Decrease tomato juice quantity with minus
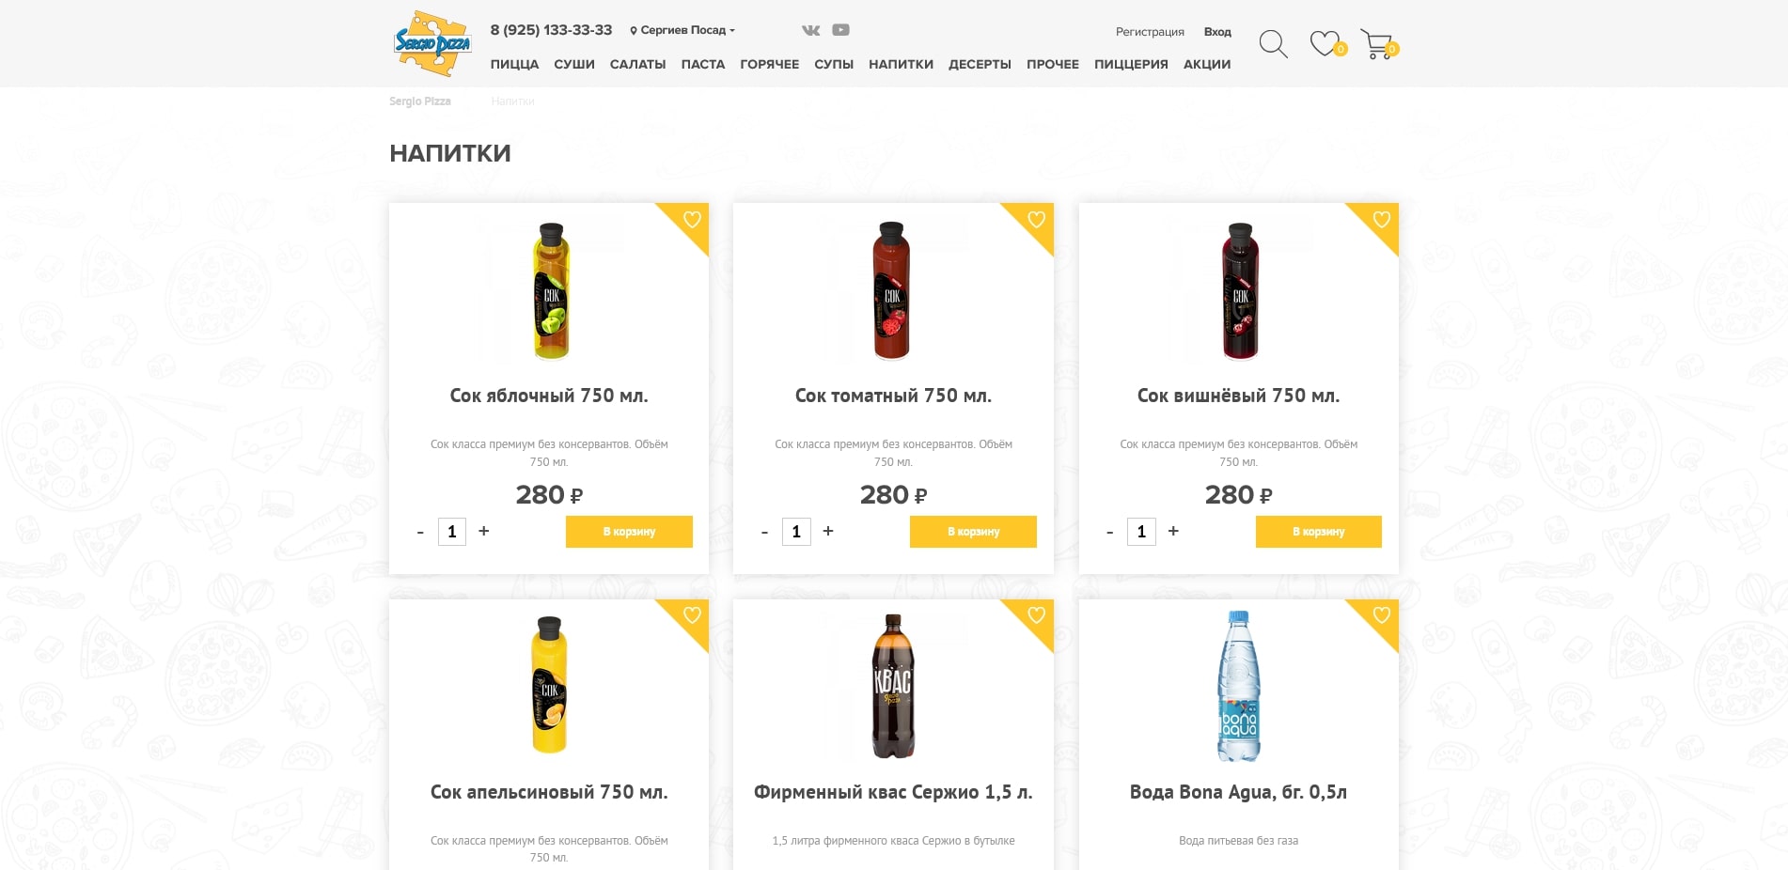This screenshot has width=1788, height=870. [764, 533]
